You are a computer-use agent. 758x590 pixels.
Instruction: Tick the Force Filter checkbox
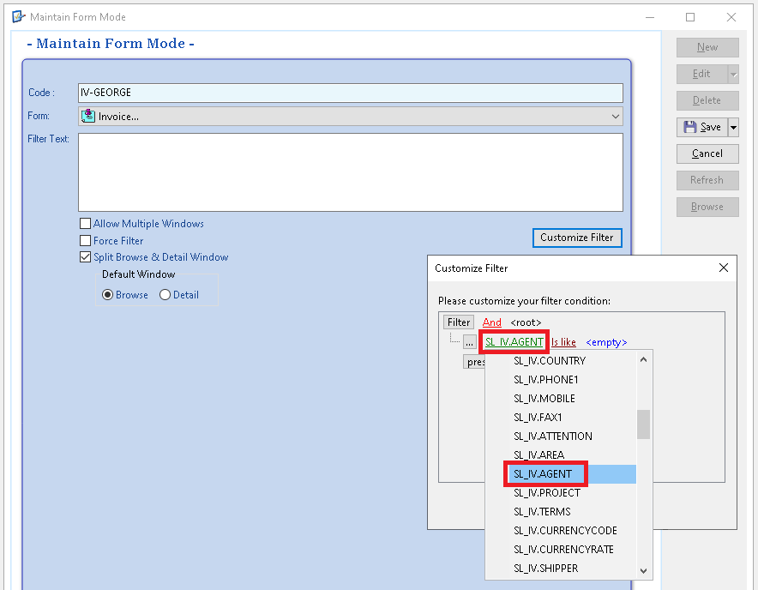click(85, 241)
